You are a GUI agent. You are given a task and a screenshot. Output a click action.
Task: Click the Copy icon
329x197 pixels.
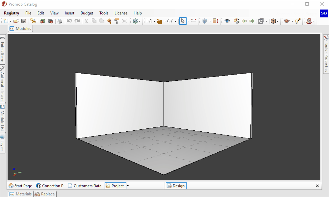pyautogui.click(x=94, y=21)
